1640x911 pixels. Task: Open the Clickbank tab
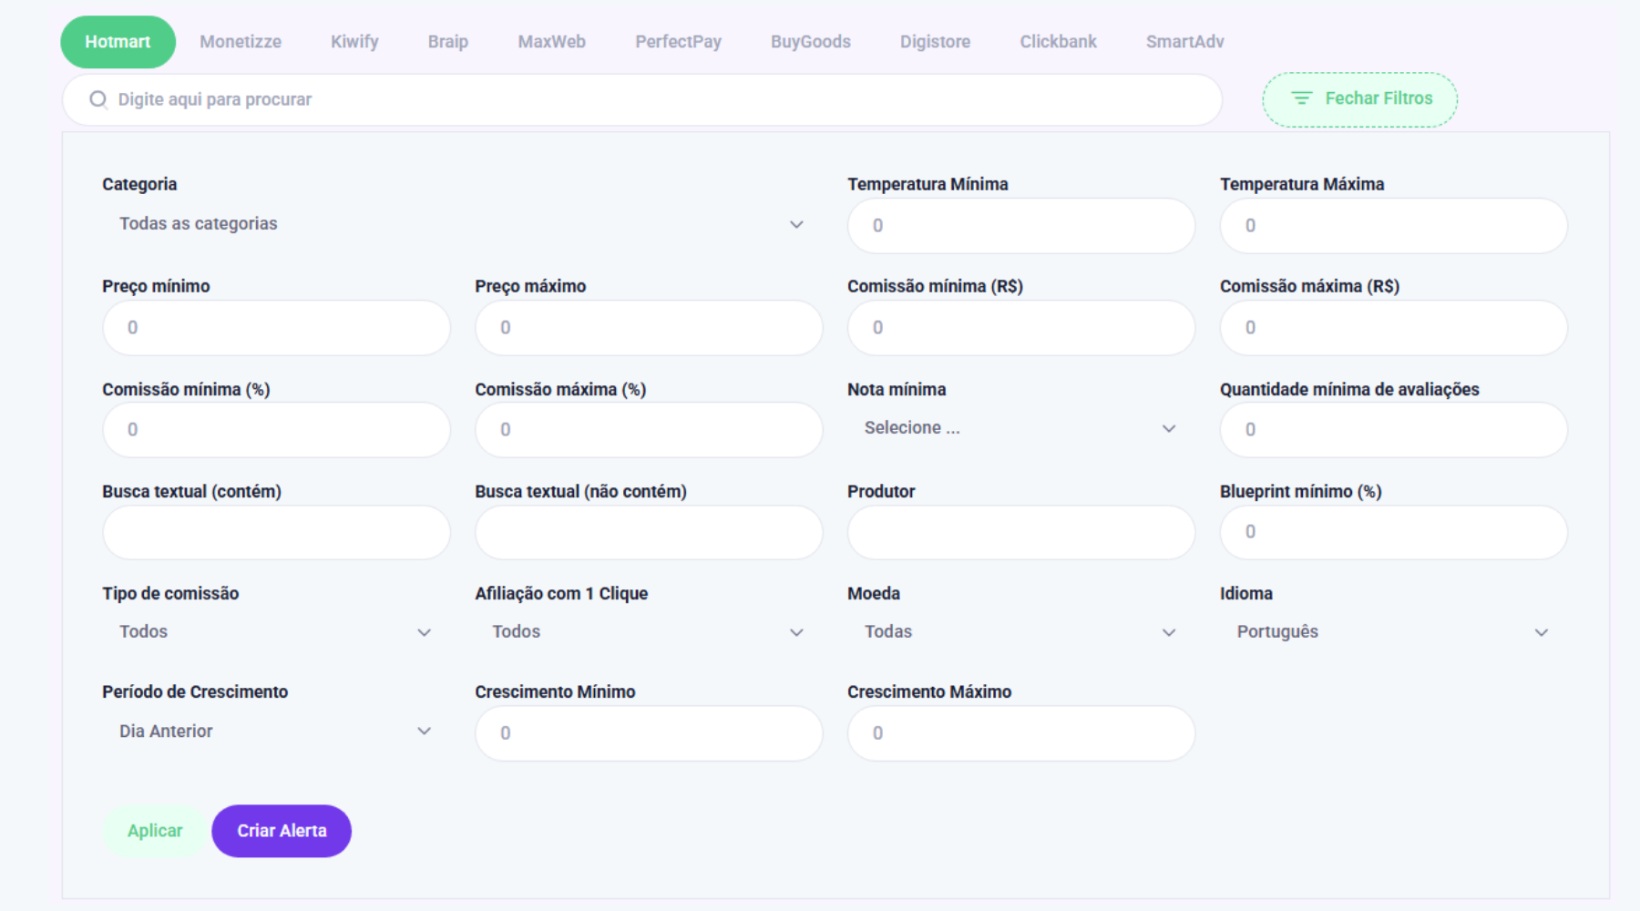tap(1058, 42)
